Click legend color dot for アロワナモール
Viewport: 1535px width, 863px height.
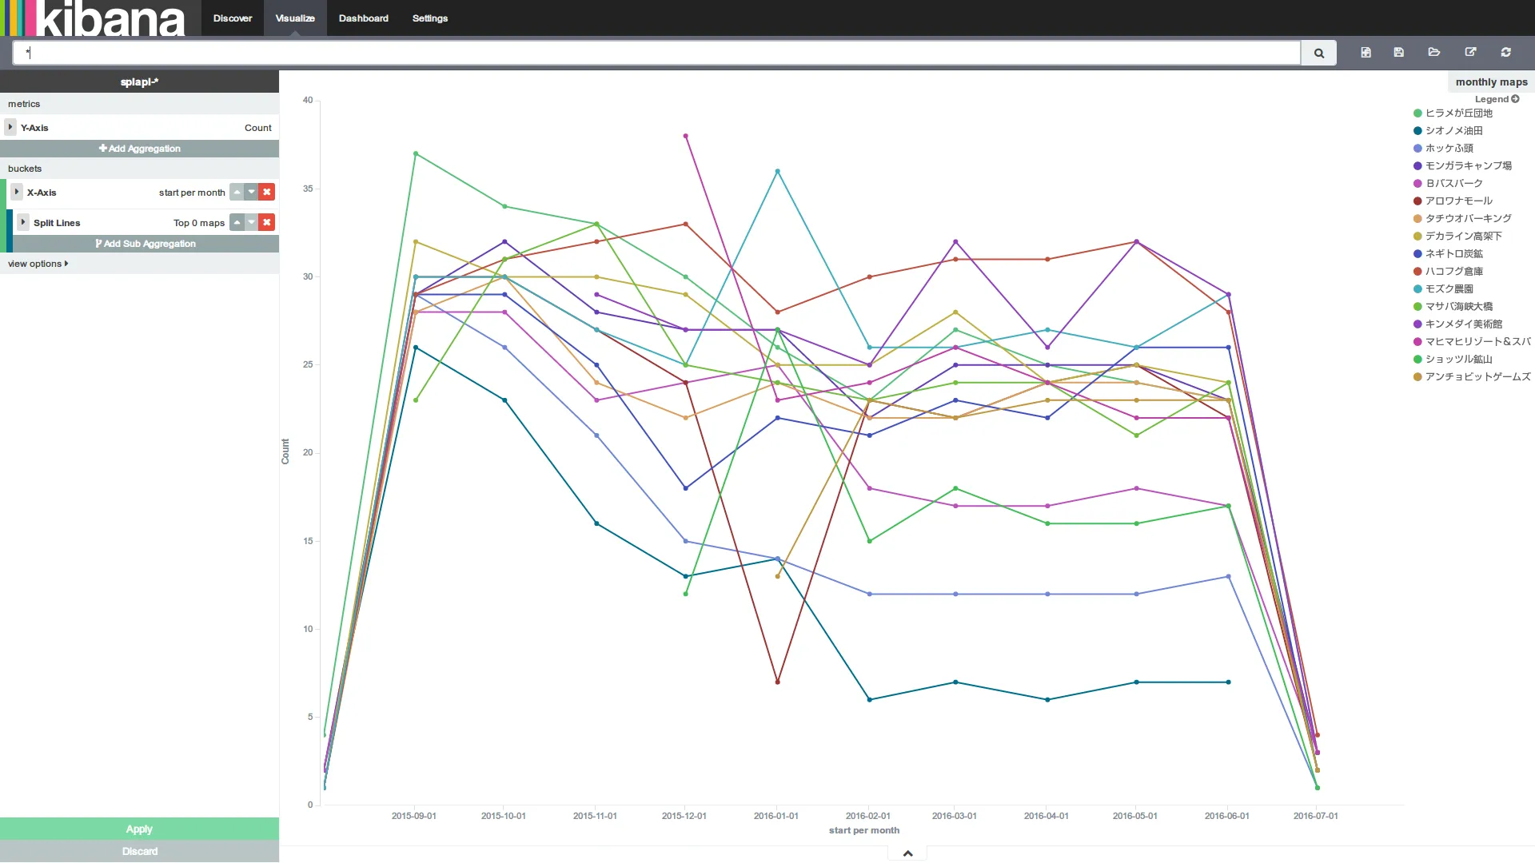point(1417,201)
